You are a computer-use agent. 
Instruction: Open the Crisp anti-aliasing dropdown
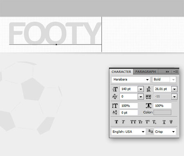point(173,131)
